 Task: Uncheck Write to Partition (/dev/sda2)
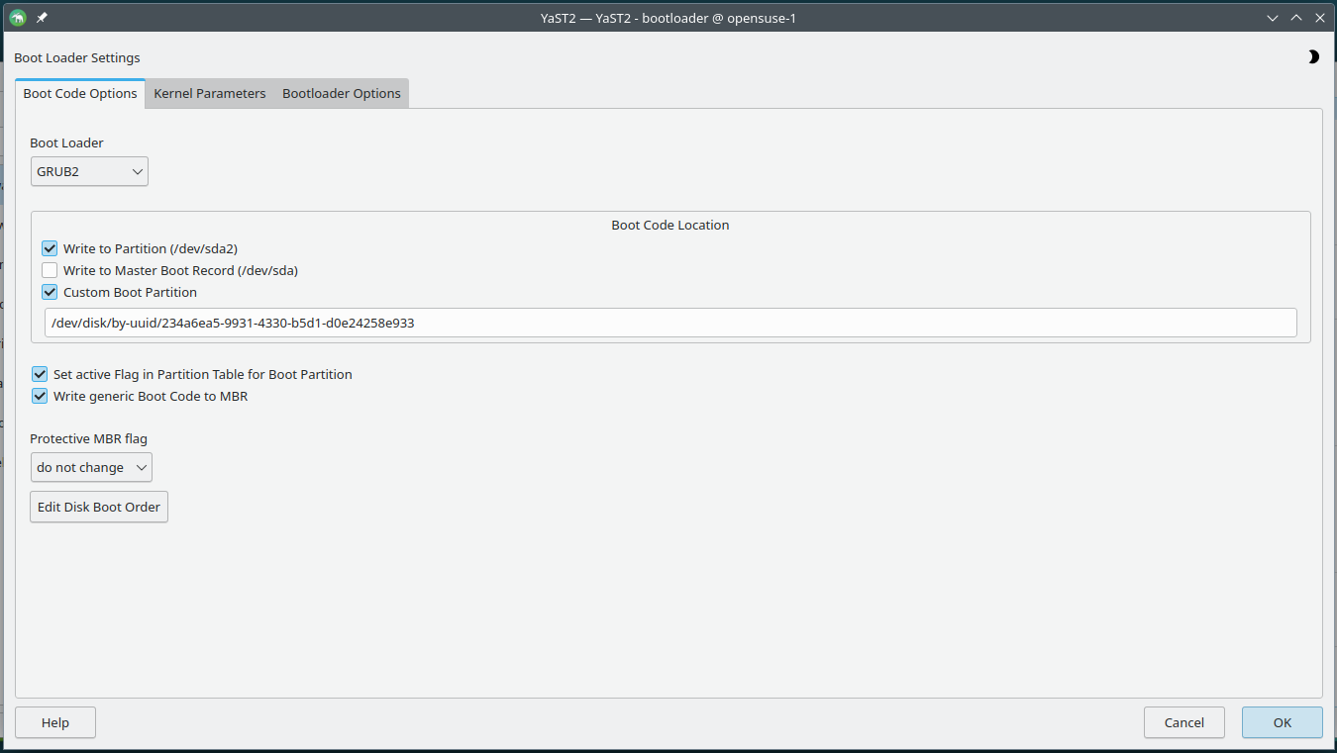pos(51,249)
